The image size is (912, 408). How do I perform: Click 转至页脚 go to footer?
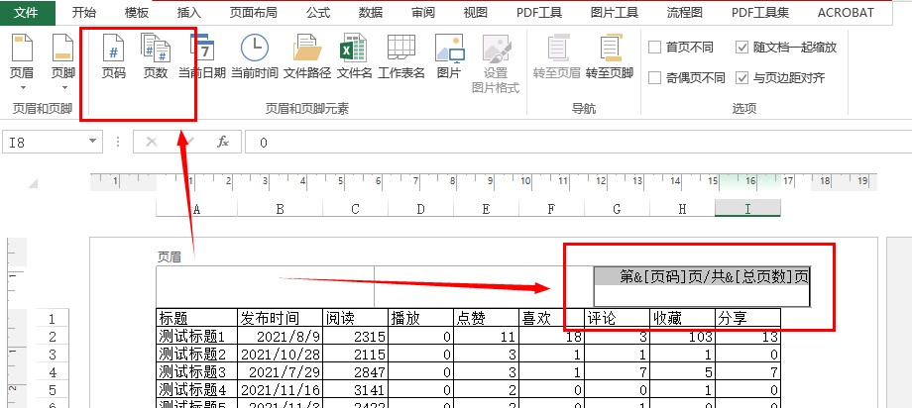(x=609, y=57)
